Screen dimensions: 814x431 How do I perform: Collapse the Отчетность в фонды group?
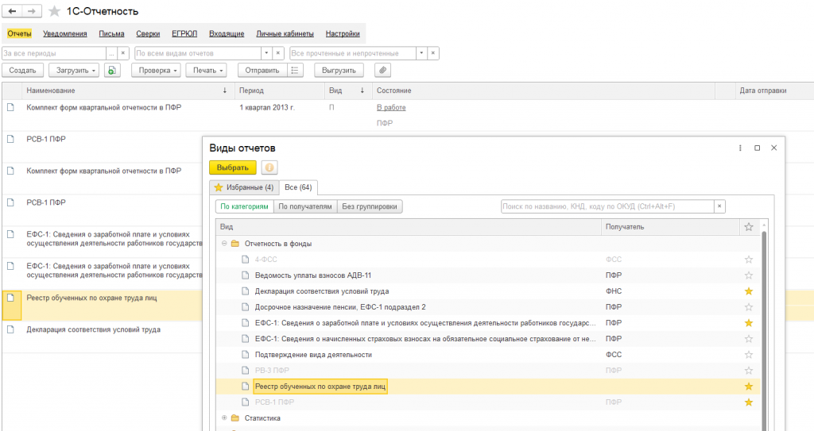[x=224, y=243]
